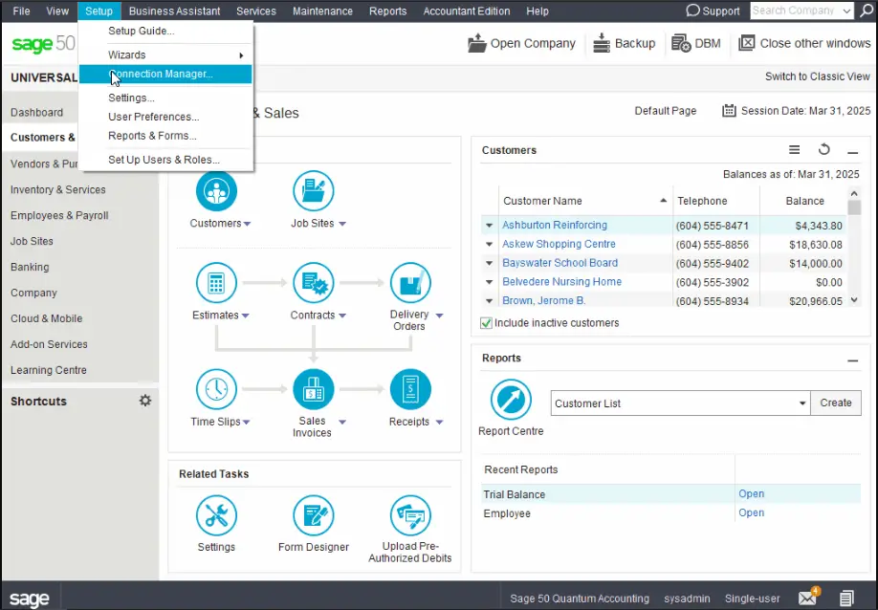Open the Dashboard sidebar item

[36, 113]
